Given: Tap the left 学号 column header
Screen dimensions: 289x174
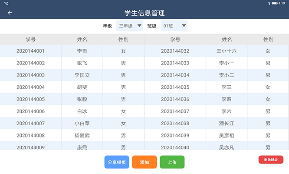Looking at the screenshot, I should [30, 40].
